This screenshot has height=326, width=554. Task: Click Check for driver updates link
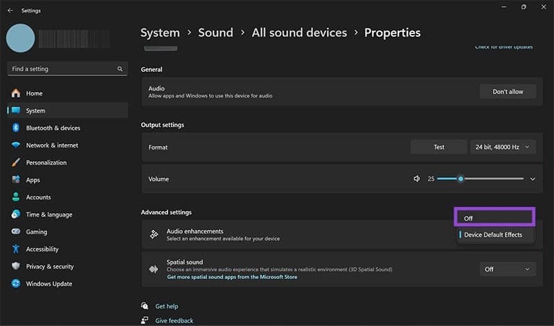(x=504, y=46)
